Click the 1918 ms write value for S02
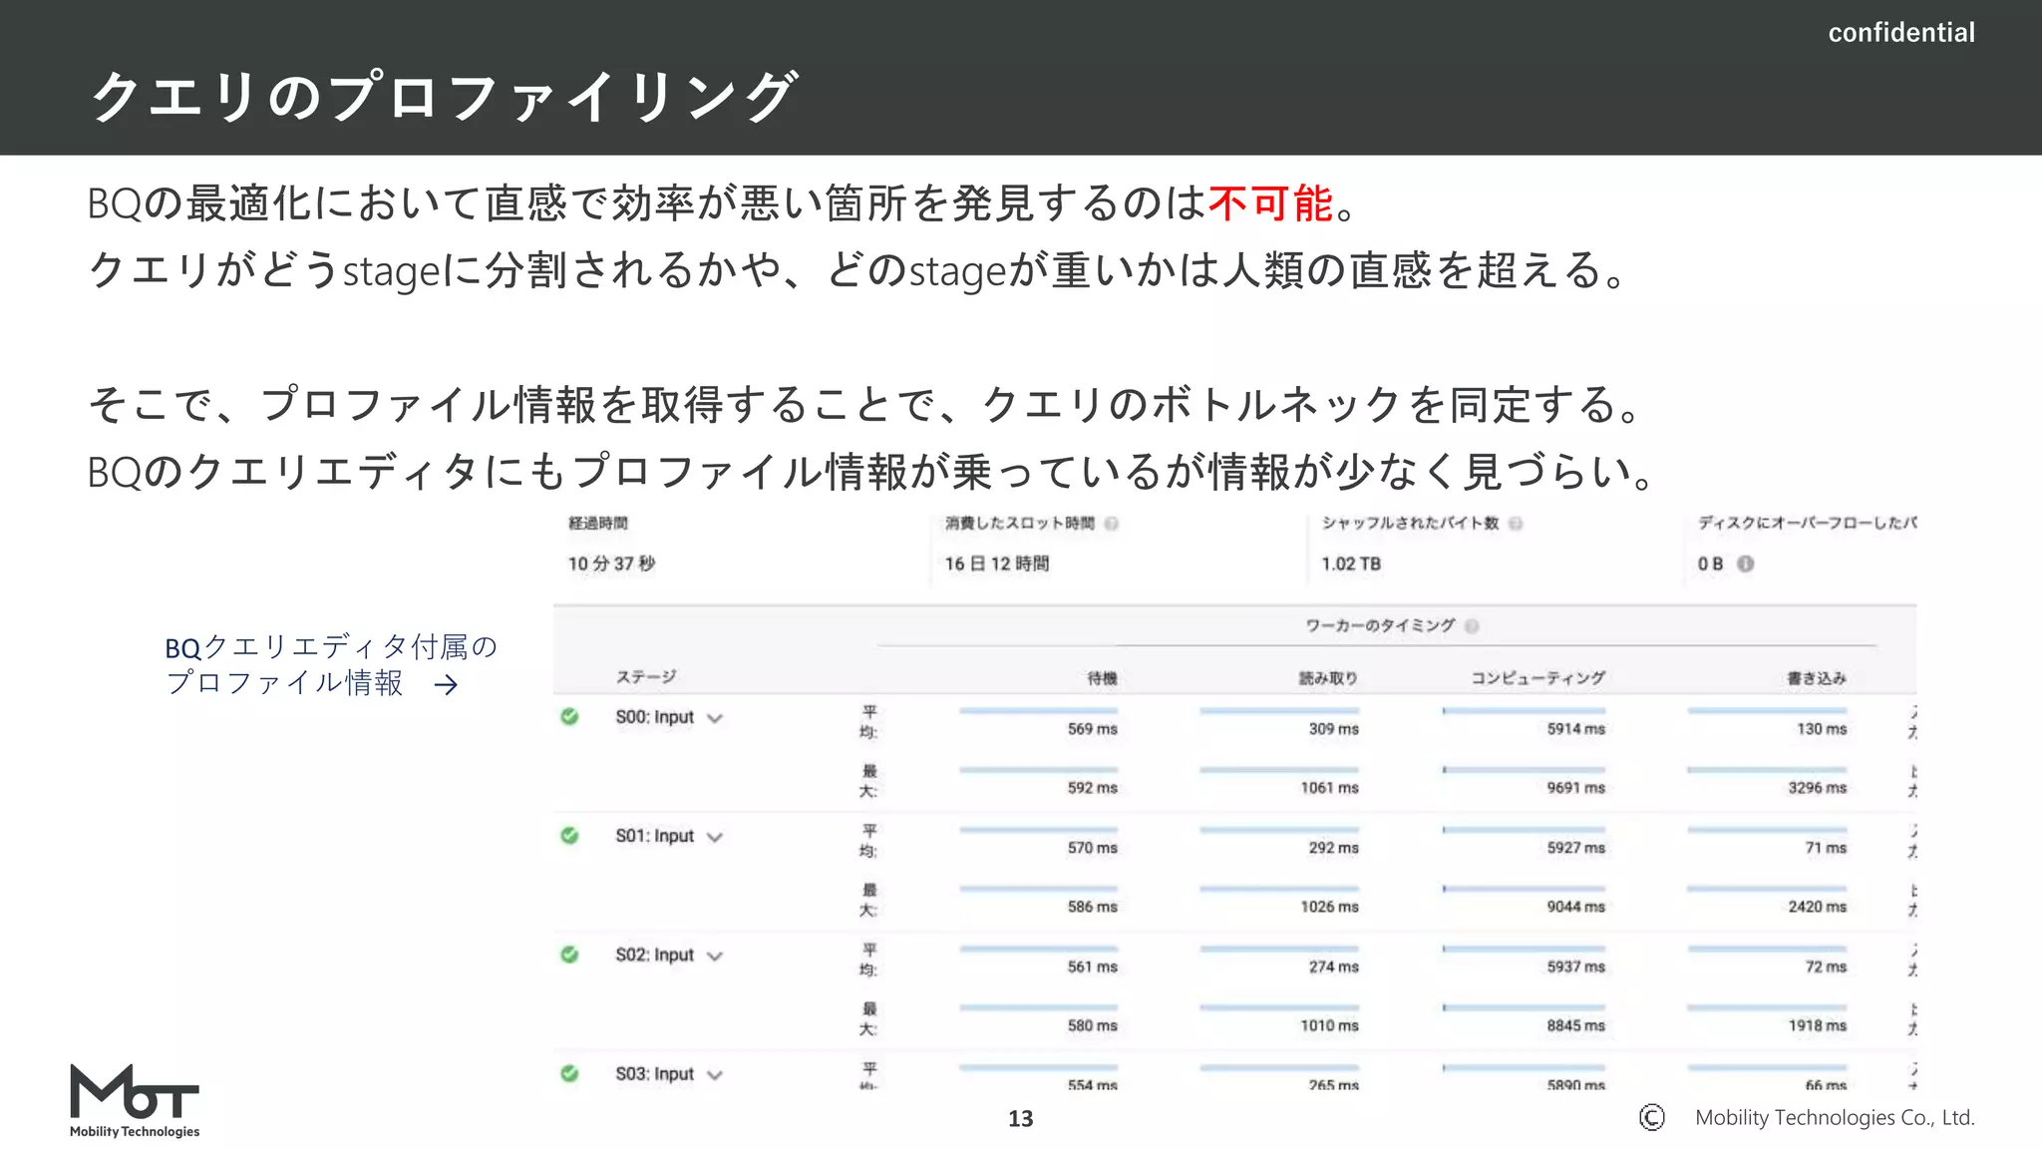 tap(1817, 1025)
